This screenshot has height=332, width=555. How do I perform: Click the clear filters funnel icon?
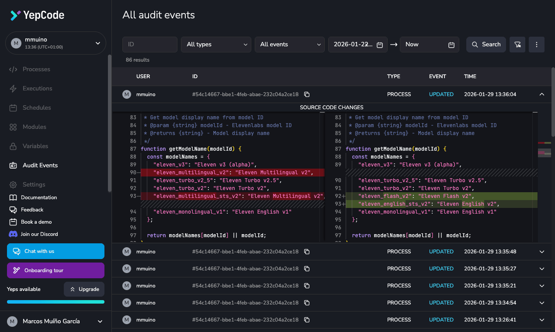[x=517, y=45]
